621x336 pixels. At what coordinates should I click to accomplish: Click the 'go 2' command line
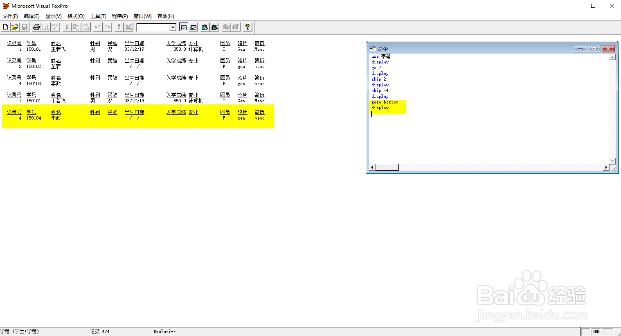376,68
